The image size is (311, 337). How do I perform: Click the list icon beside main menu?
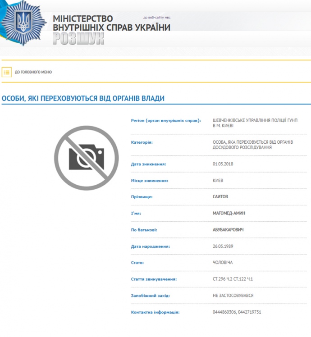coord(7,72)
